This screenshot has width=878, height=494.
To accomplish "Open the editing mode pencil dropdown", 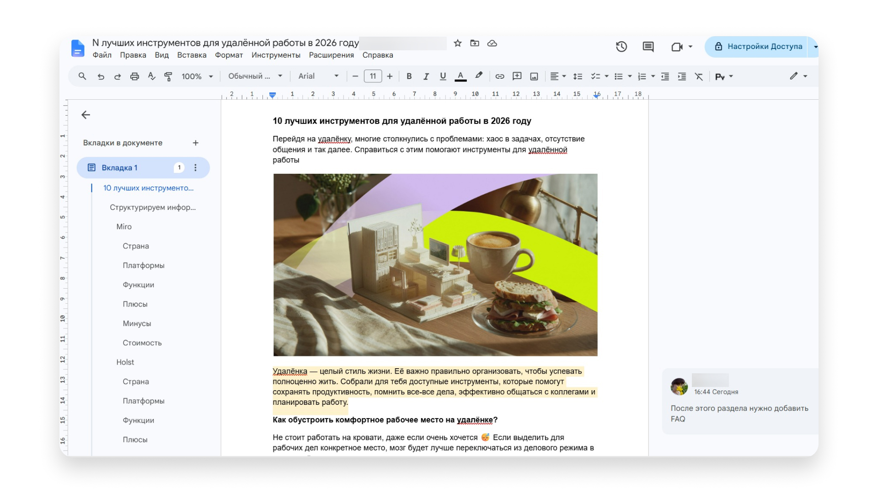I will coord(798,76).
